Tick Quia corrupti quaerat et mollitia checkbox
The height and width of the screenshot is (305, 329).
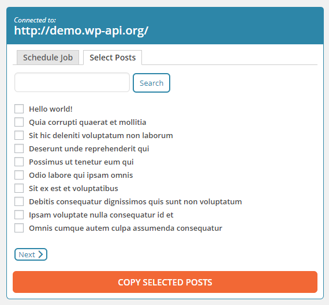click(19, 122)
